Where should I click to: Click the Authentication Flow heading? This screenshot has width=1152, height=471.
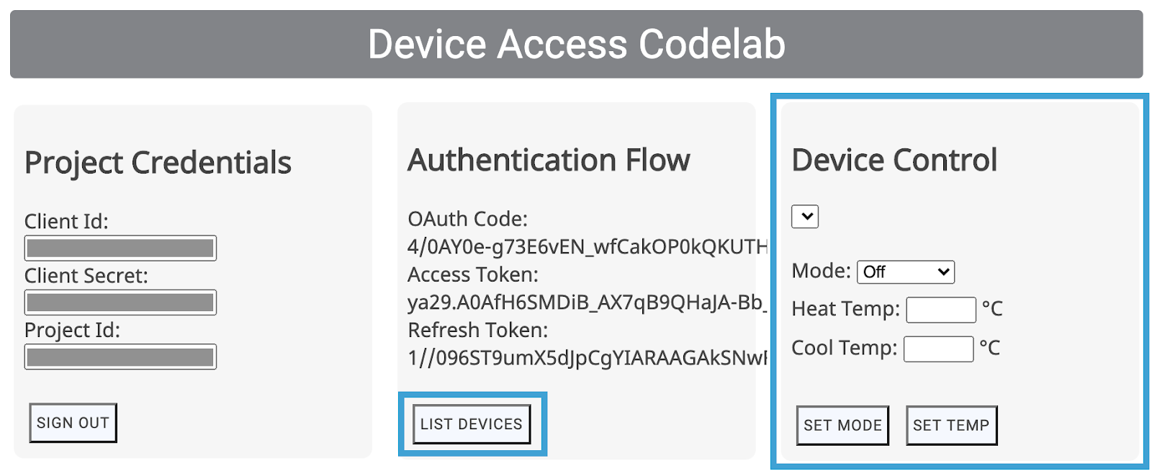pyautogui.click(x=549, y=160)
